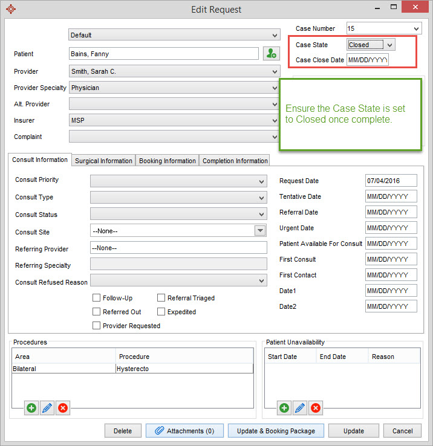Select the Bilateral Hysterecto procedure row

click(x=132, y=369)
